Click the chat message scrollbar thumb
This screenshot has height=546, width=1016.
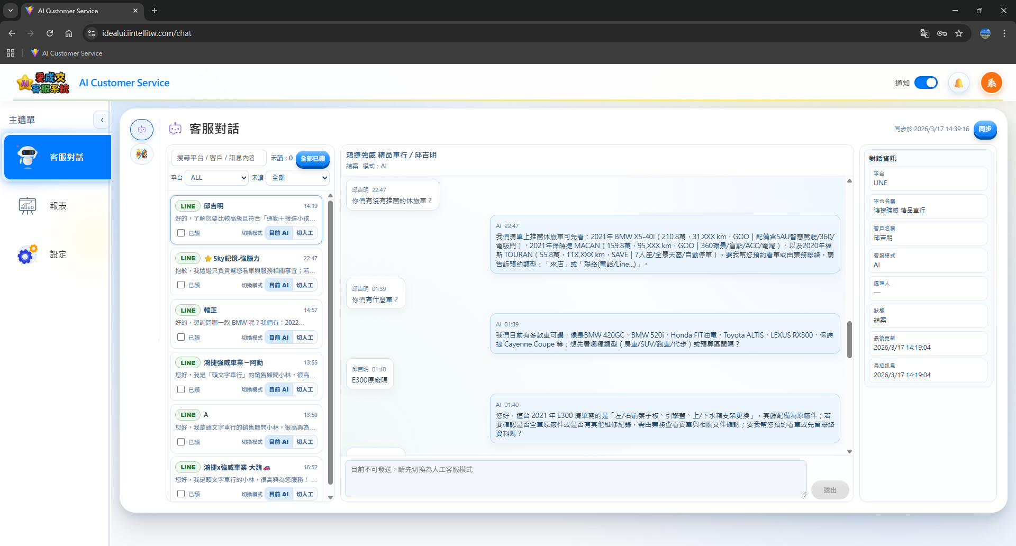(x=849, y=339)
